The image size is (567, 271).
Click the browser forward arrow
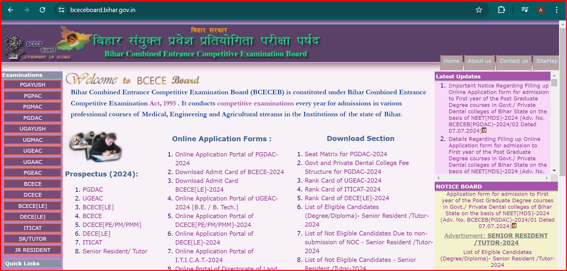pos(27,10)
